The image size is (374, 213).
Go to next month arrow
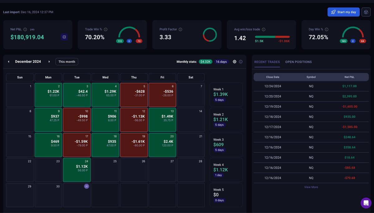[49, 62]
